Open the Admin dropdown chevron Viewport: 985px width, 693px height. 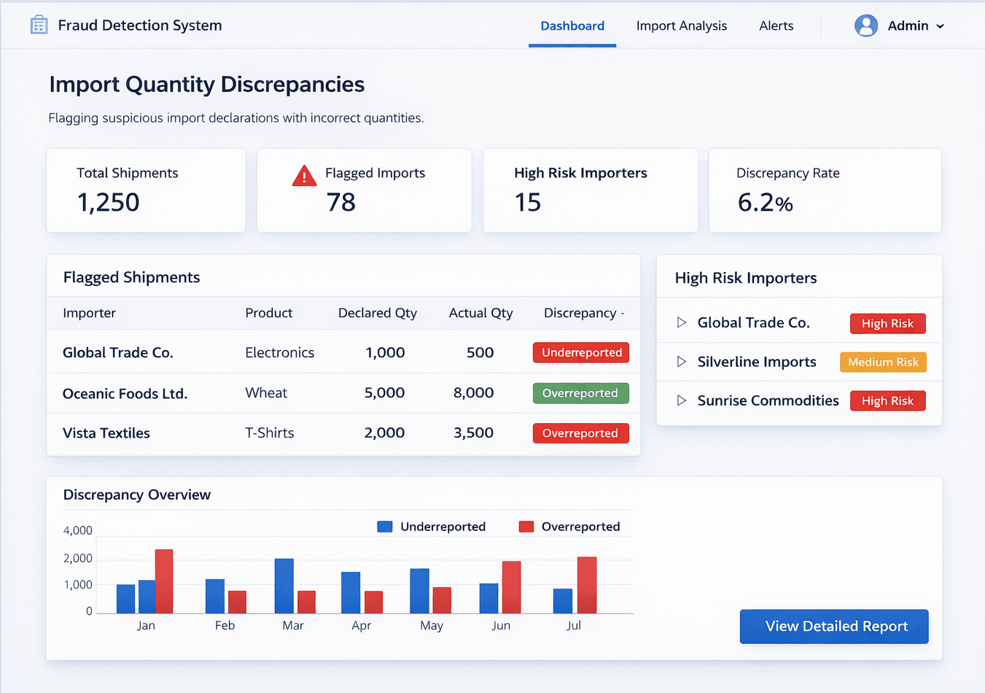tap(941, 26)
